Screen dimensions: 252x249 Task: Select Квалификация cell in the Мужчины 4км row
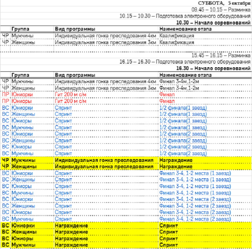click(x=177, y=36)
